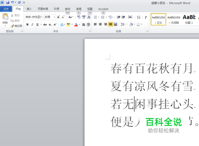Open the font color dropdown arrow

[80, 25]
